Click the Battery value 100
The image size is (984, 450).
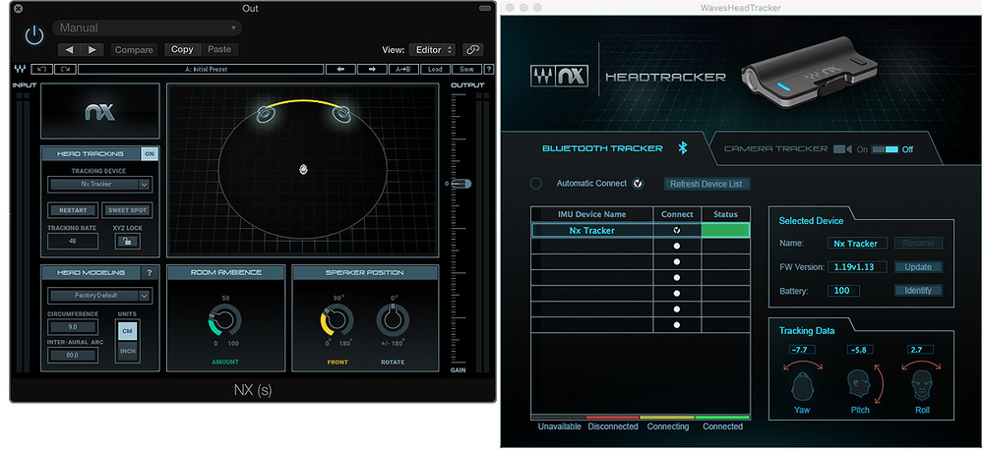[843, 291]
